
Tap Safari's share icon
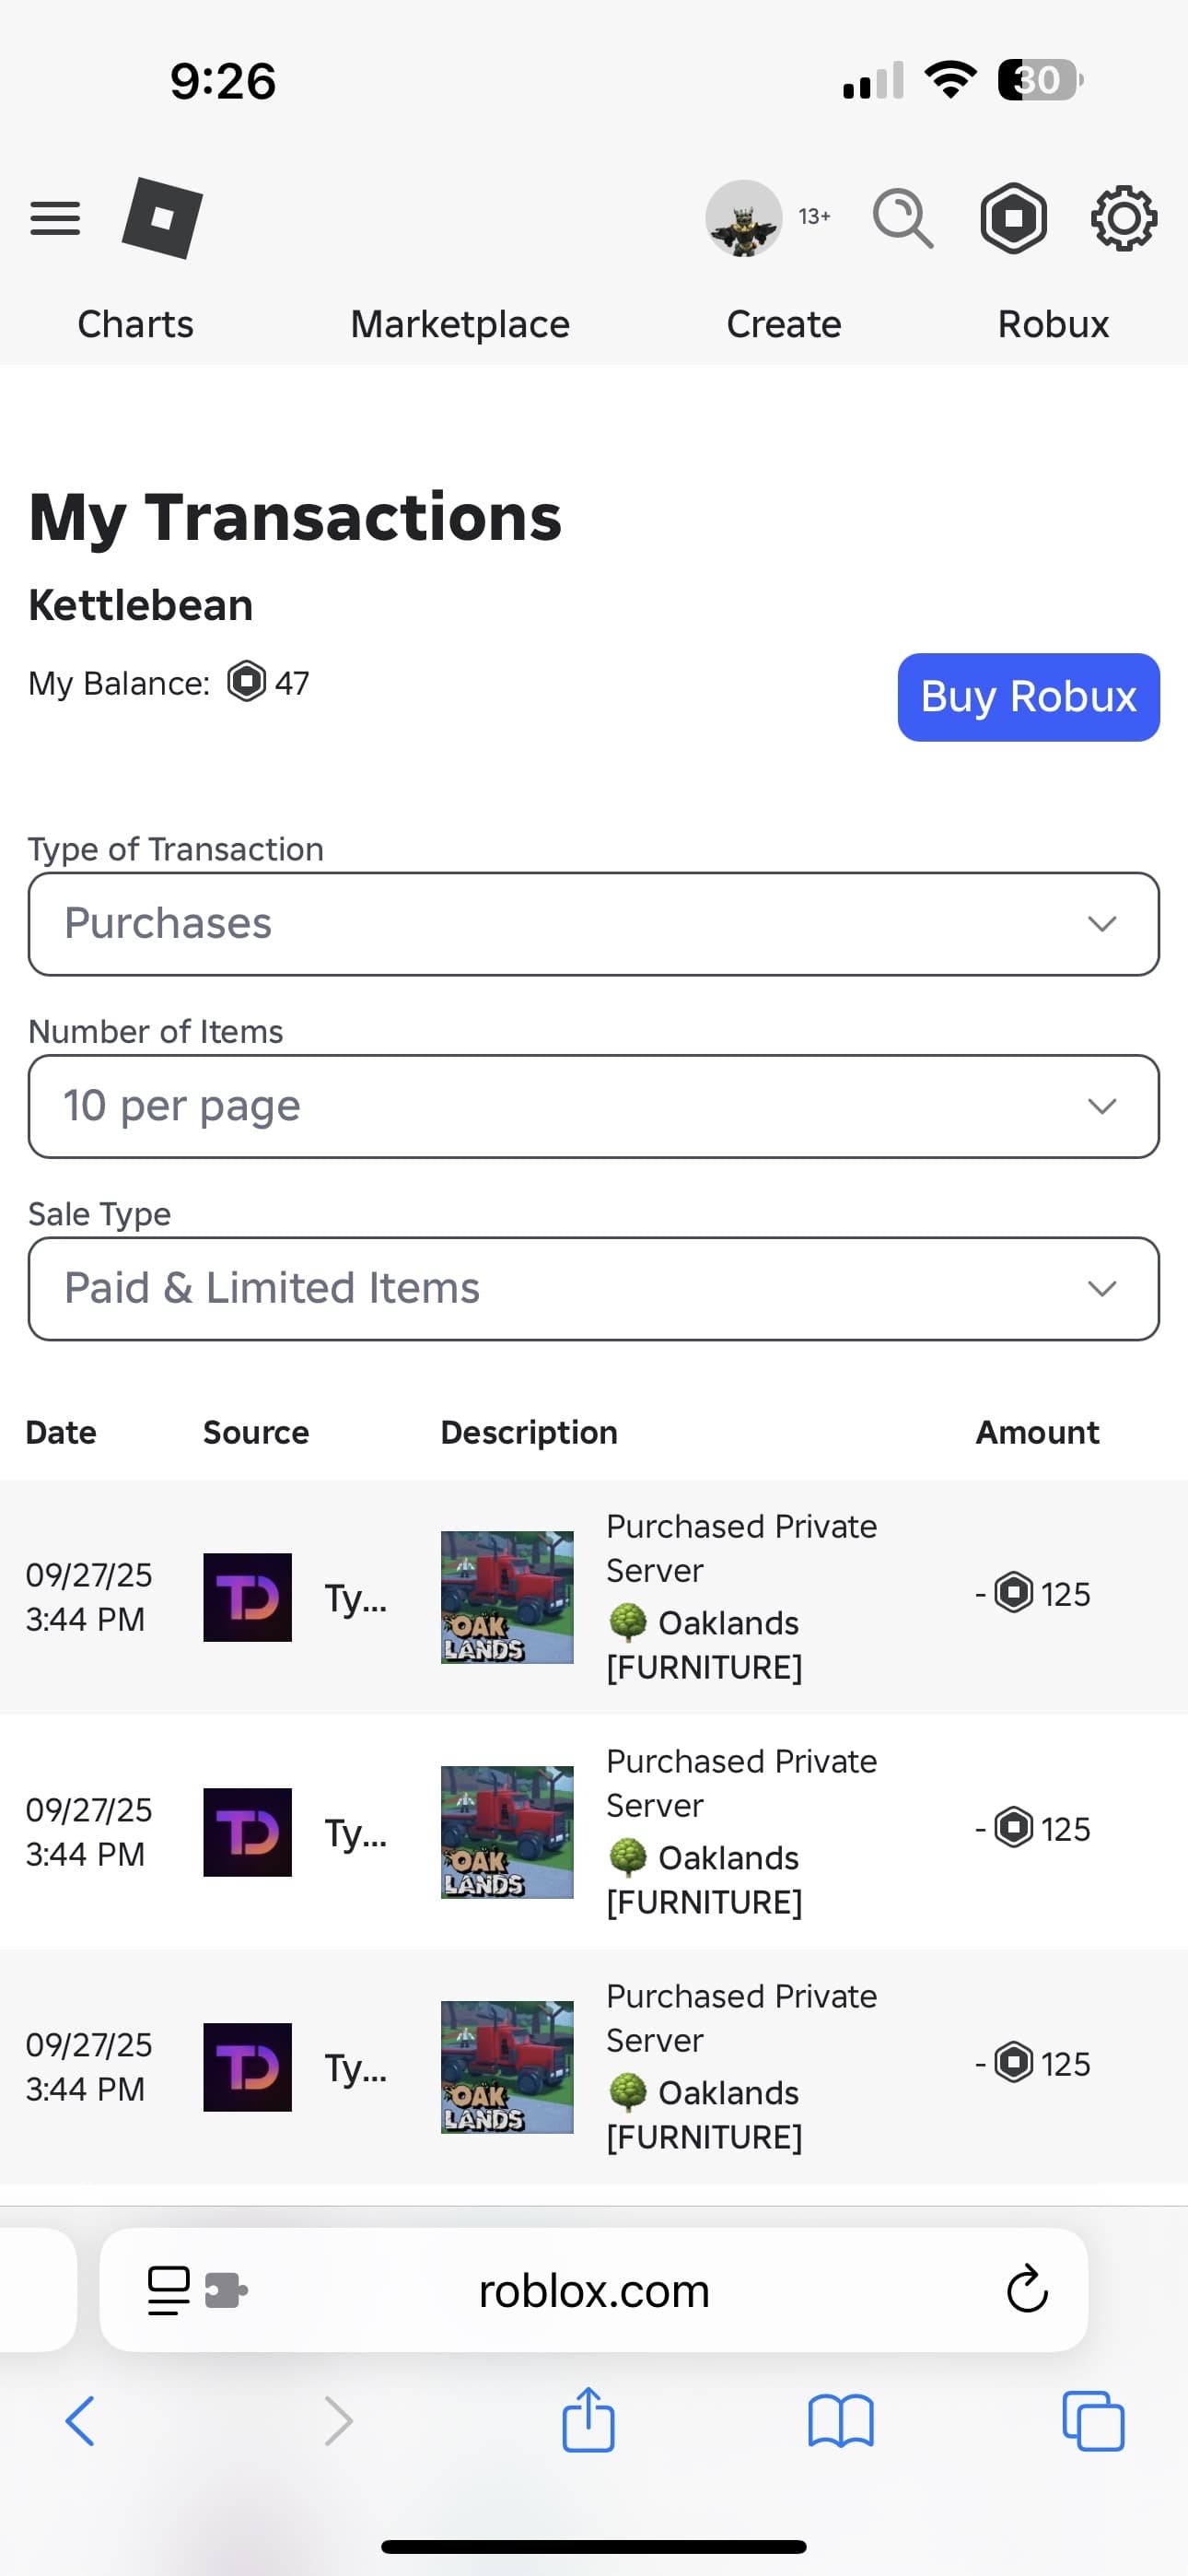[588, 2421]
